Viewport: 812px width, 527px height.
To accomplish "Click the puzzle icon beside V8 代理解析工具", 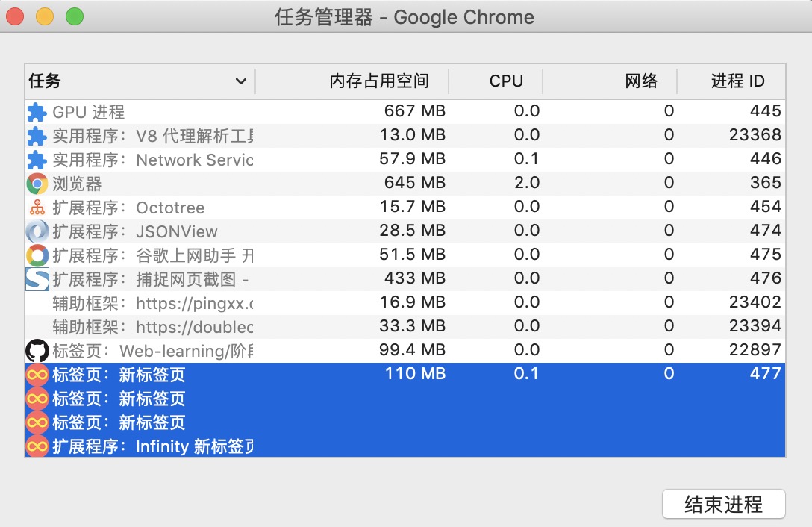I will click(x=37, y=136).
